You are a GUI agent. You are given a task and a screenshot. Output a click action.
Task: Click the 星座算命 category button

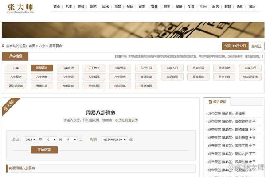tap(198, 77)
